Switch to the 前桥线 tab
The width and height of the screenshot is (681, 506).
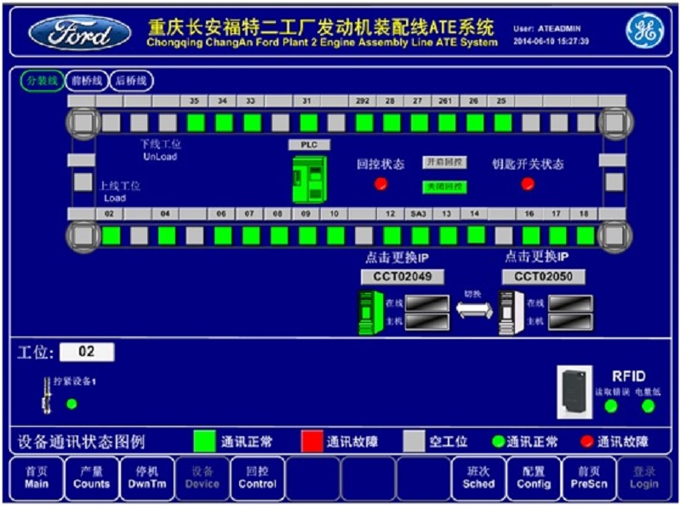87,81
